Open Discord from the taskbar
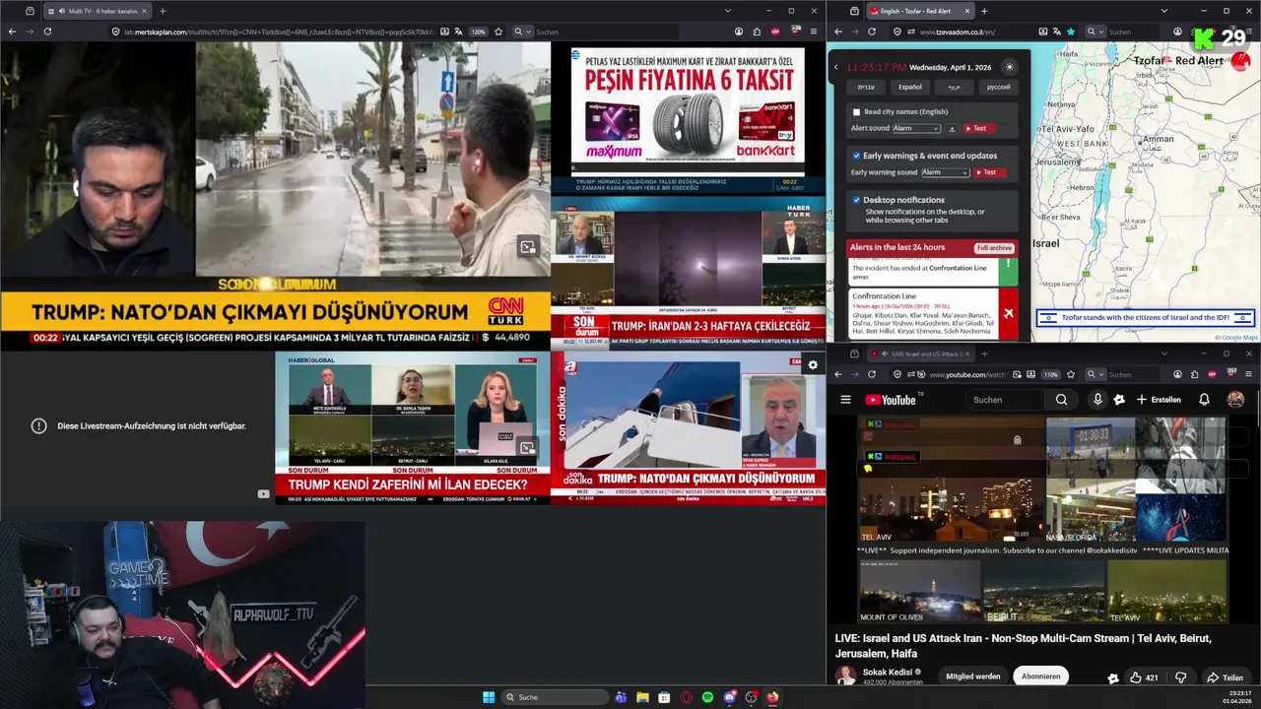1261x709 pixels. pyautogui.click(x=729, y=697)
